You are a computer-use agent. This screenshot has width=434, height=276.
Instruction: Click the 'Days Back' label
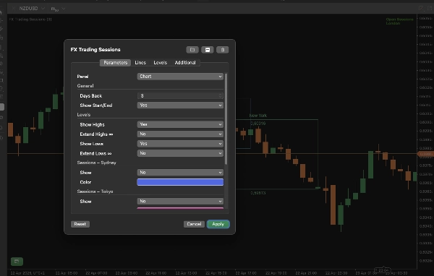click(x=91, y=96)
